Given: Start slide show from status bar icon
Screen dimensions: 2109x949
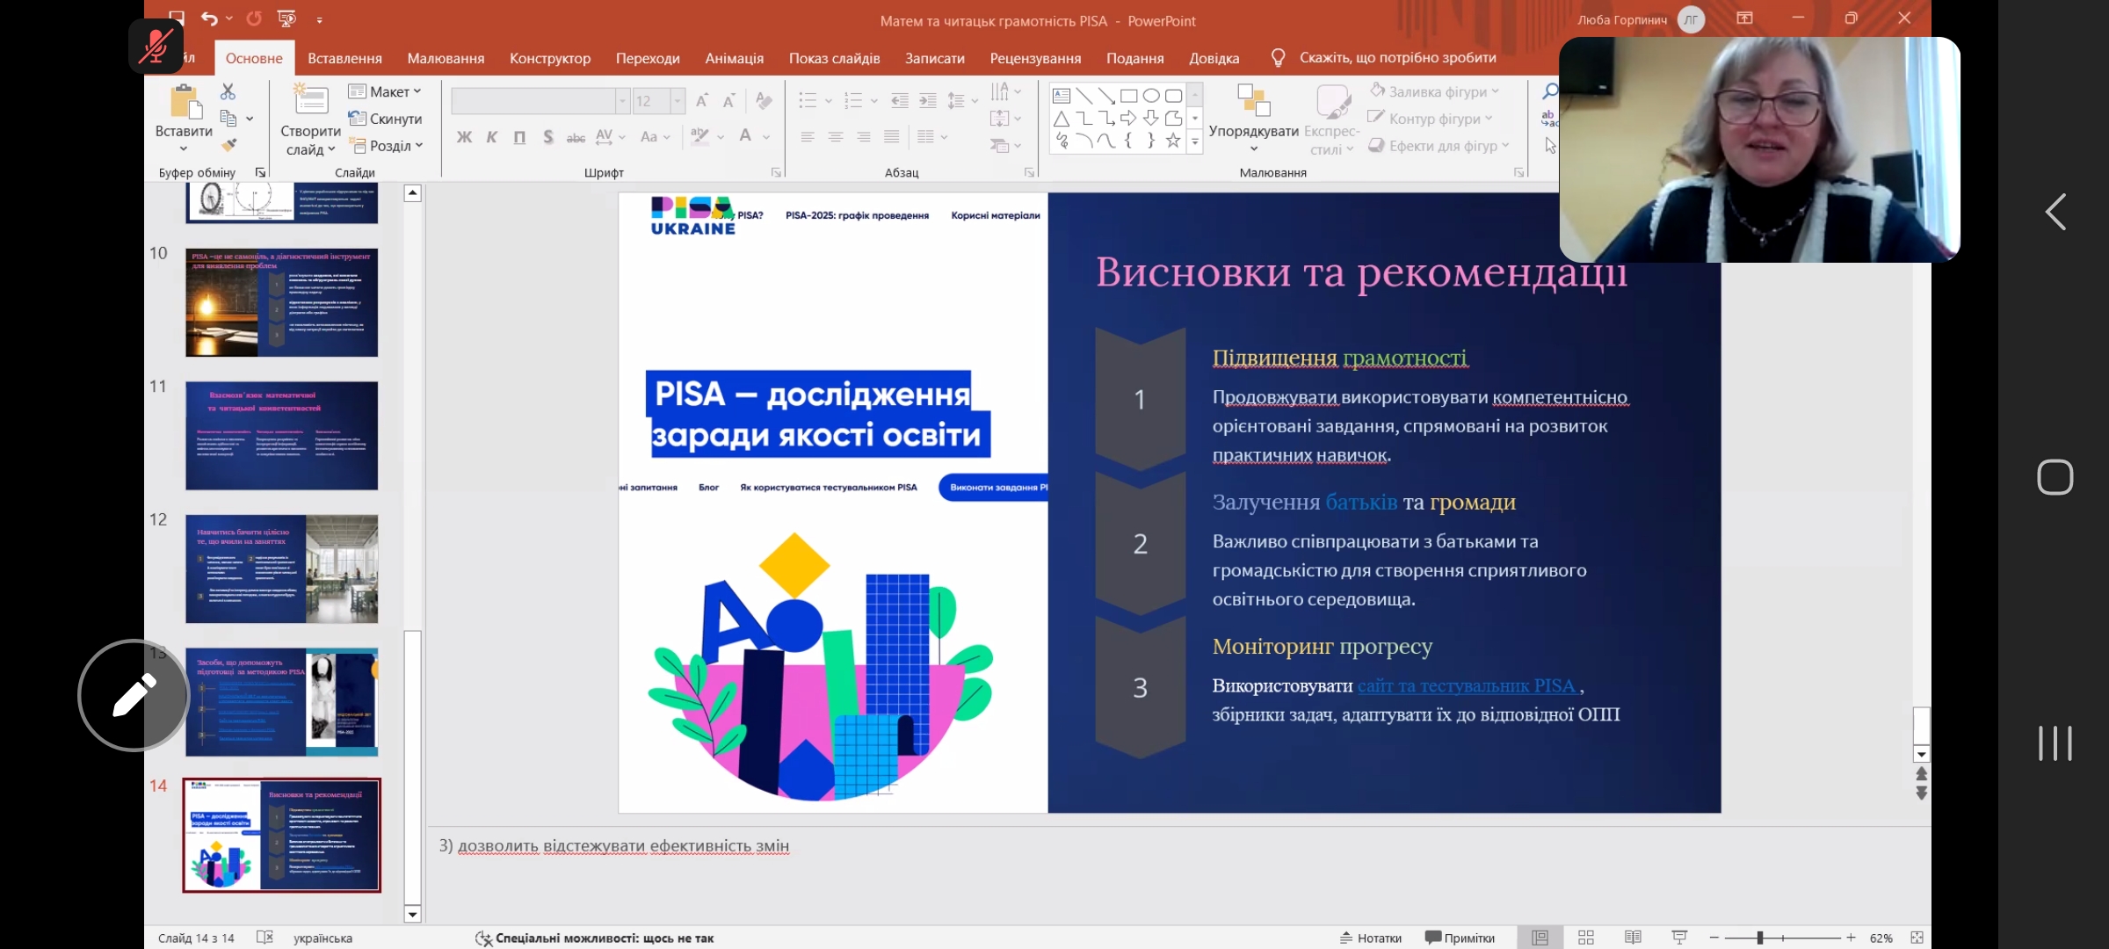Looking at the screenshot, I should tap(1679, 938).
